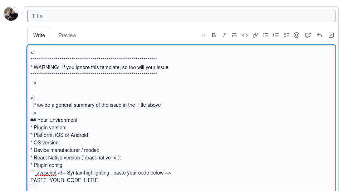343x191 pixels.
Task: Insert a bulleted list
Action: click(x=265, y=35)
